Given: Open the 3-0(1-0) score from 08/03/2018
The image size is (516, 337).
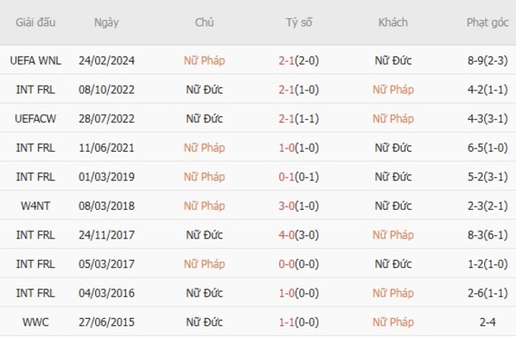Looking at the screenshot, I should 299,206.
